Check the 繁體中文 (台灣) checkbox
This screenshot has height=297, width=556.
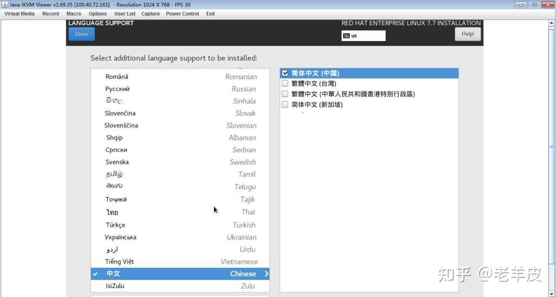pos(285,84)
